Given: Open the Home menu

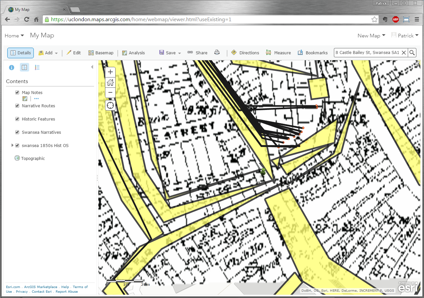Looking at the screenshot, I should [x=14, y=36].
